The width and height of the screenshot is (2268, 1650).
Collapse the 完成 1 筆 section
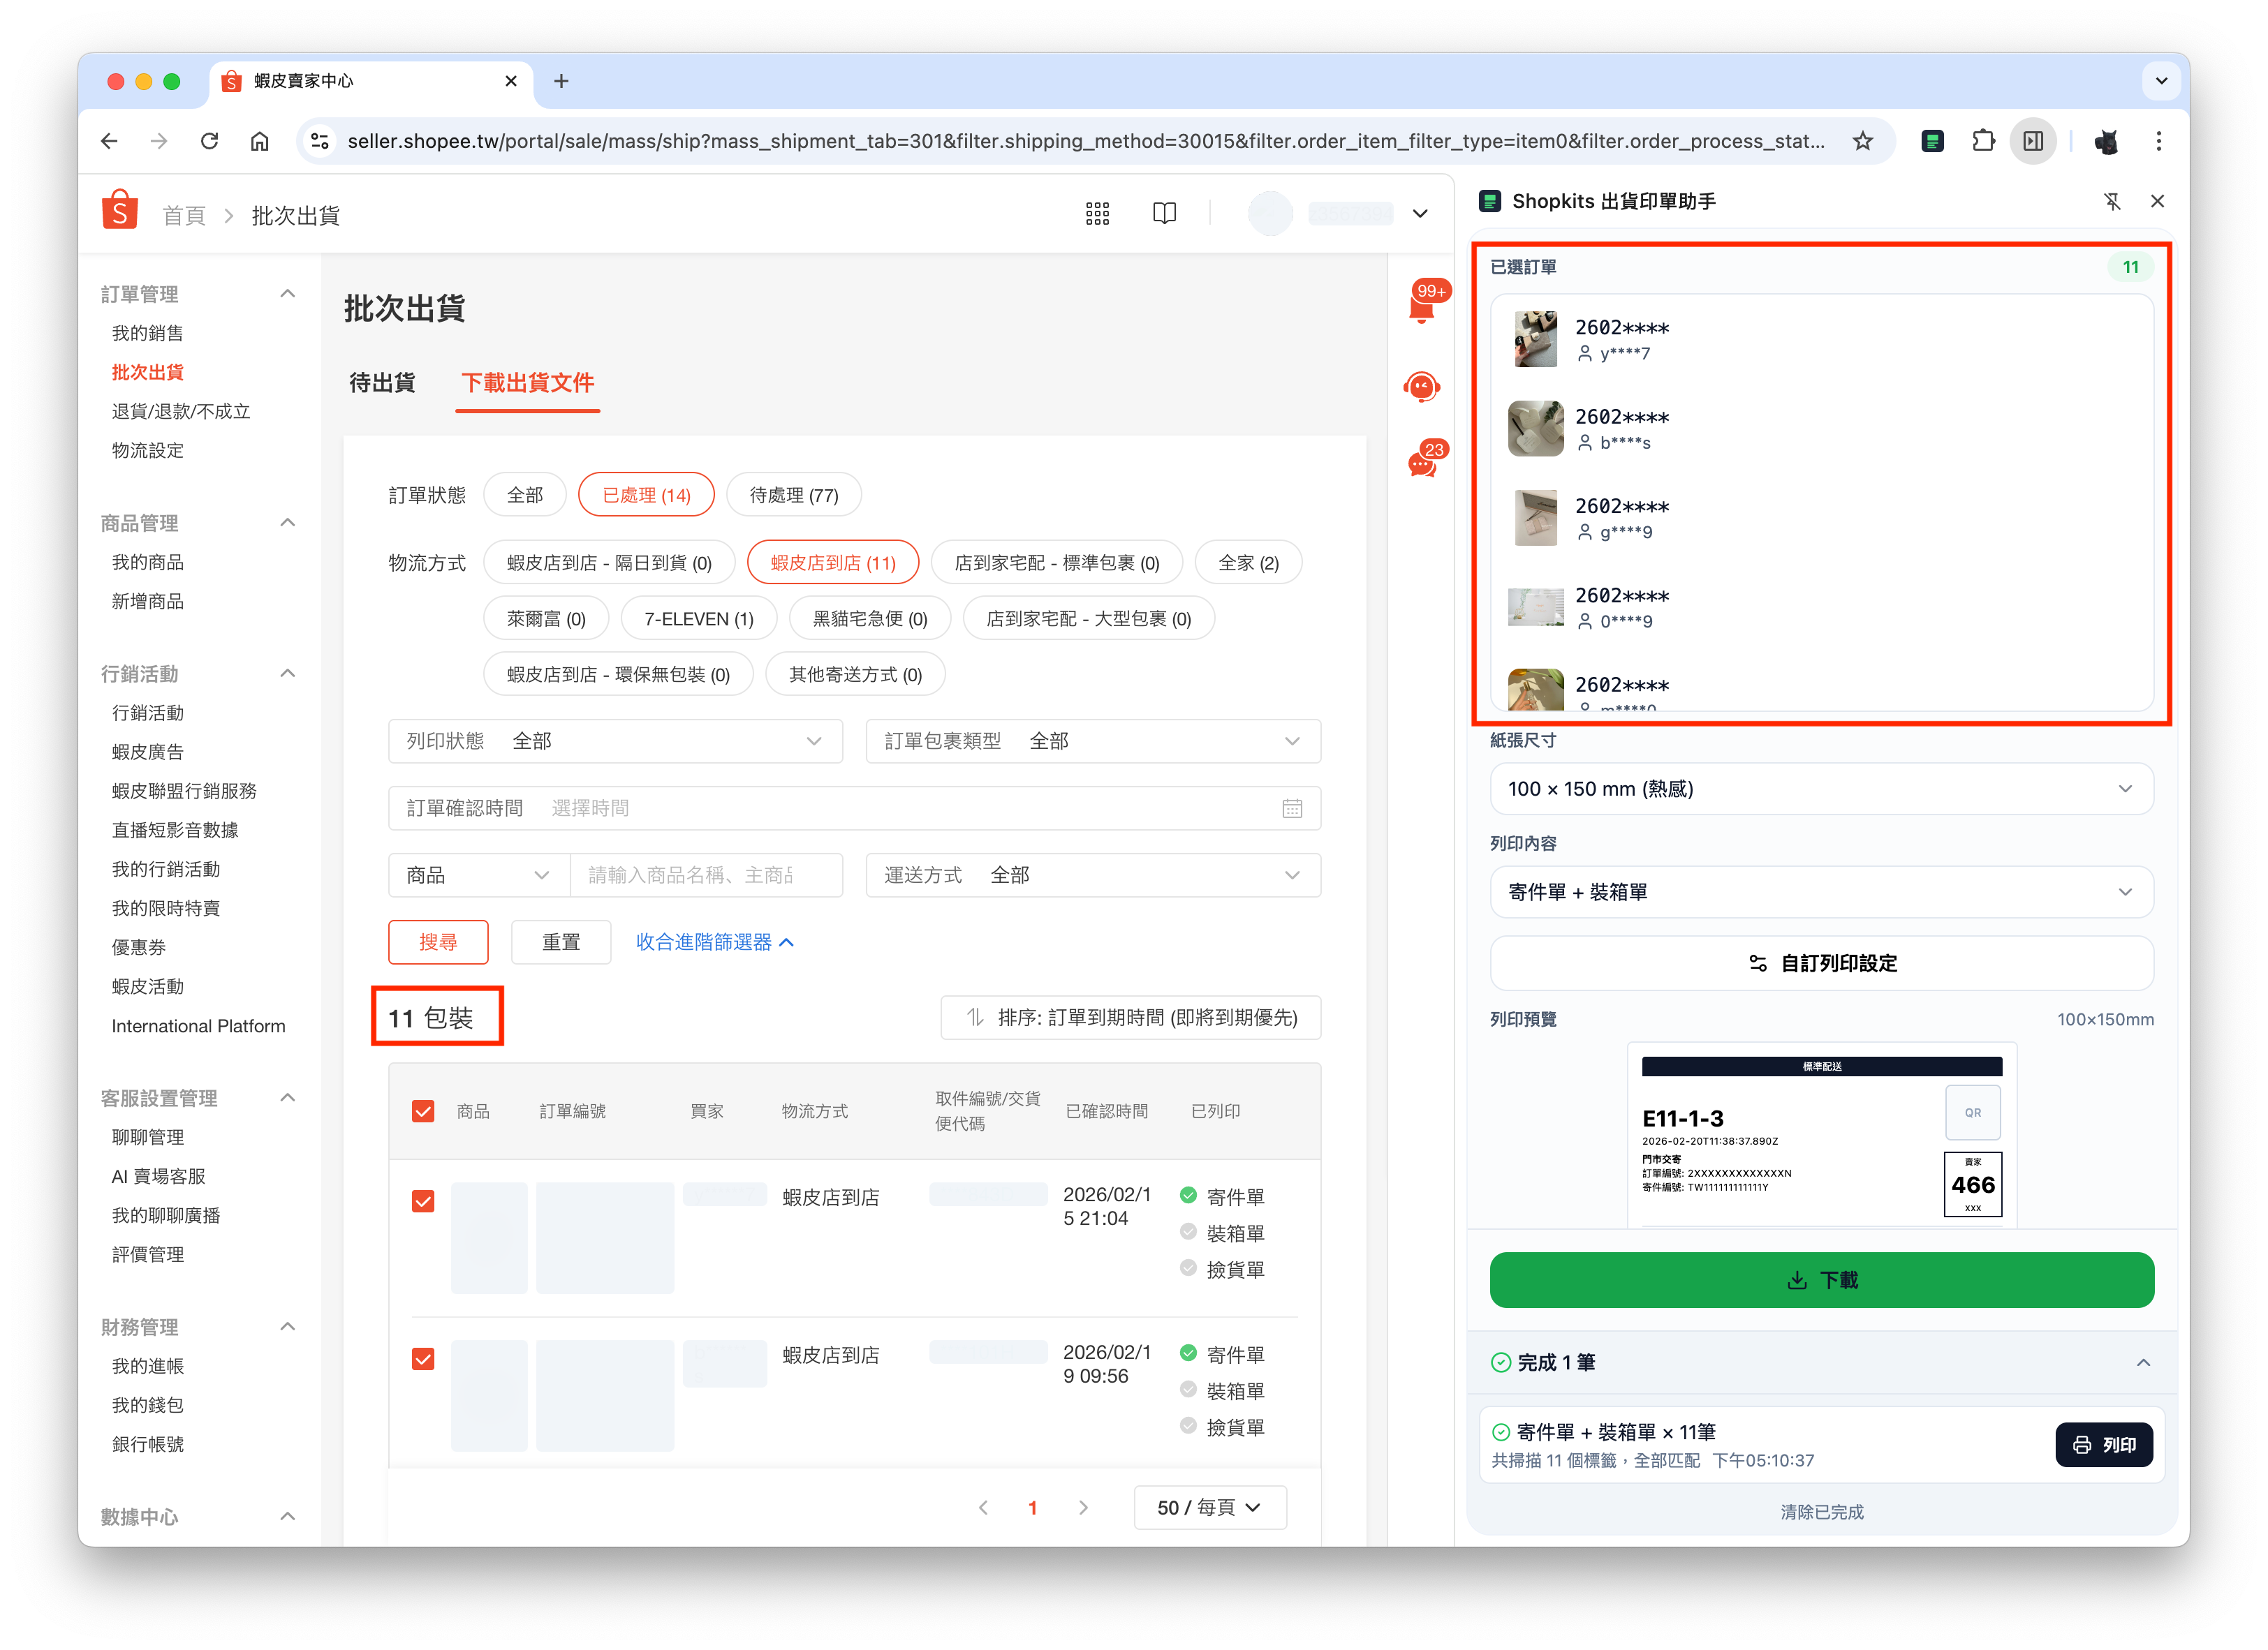[x=2143, y=1362]
